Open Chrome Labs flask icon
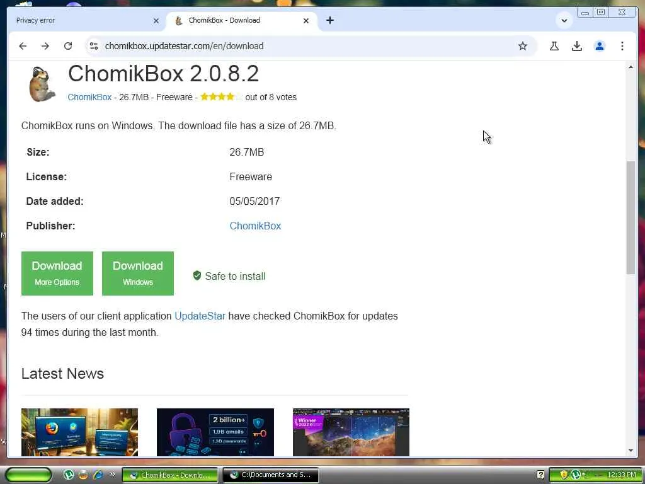Image resolution: width=645 pixels, height=484 pixels. point(554,46)
